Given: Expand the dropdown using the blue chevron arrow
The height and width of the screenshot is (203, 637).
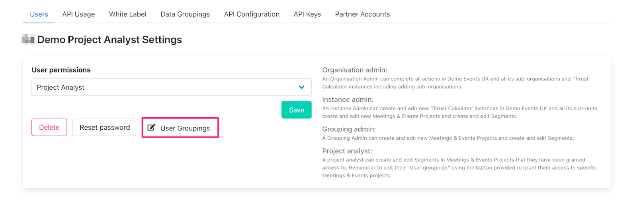Looking at the screenshot, I should (x=301, y=87).
